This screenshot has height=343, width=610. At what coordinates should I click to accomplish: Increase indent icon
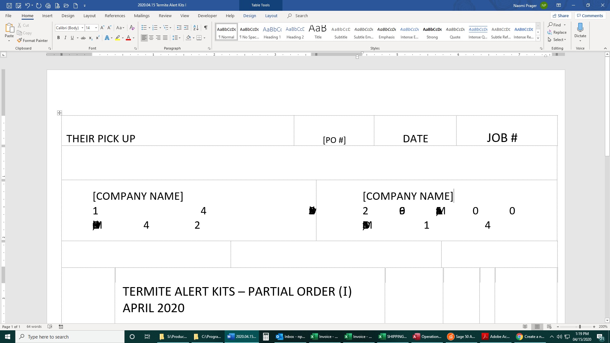pyautogui.click(x=186, y=28)
